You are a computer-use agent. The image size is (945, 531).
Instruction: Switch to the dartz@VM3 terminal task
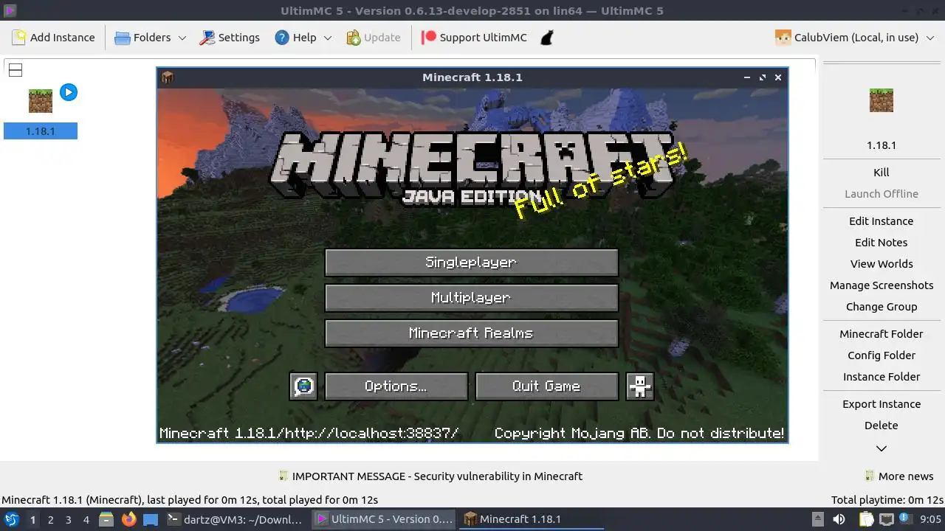click(x=236, y=519)
